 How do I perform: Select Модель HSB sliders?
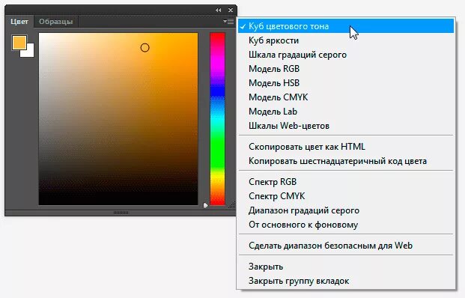pyautogui.click(x=346, y=83)
